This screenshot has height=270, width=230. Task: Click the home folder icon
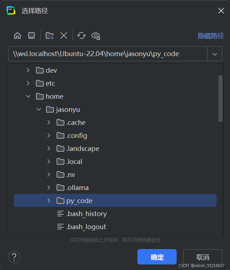click(40, 96)
